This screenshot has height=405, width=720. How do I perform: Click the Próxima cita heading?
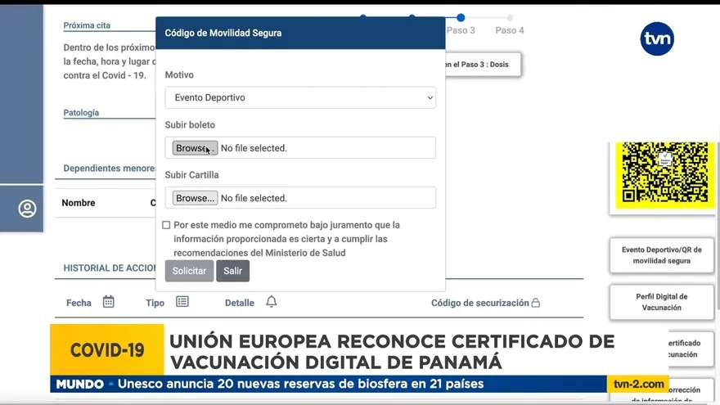87,25
